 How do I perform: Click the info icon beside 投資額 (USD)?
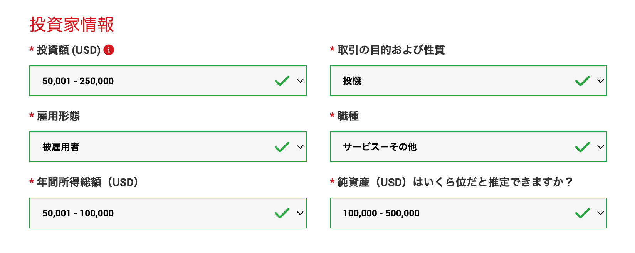tap(109, 50)
